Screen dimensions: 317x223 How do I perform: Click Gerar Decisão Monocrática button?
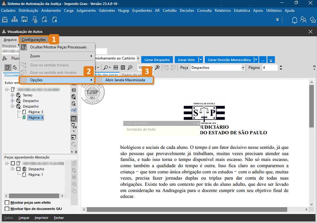click(x=229, y=60)
